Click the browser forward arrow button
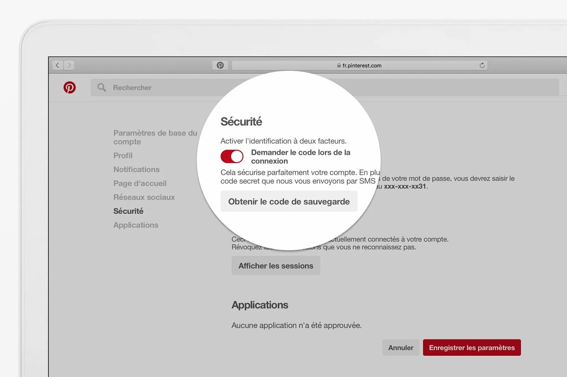This screenshot has height=377, width=567. pos(69,65)
